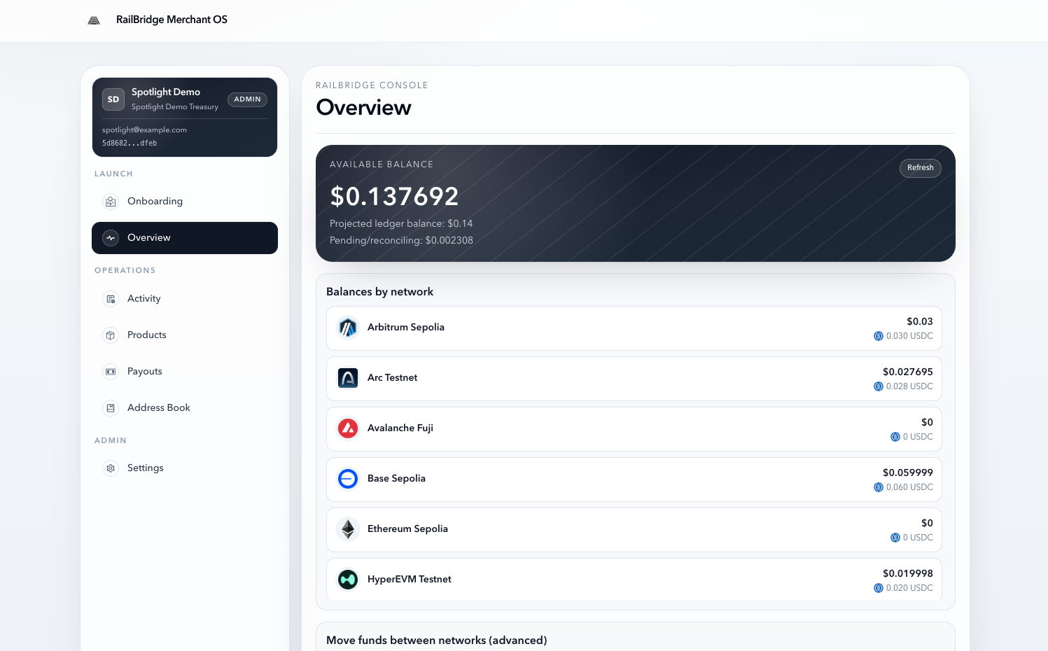
Task: Click USDC coin icon in Avalanche Fuji row
Action: point(895,437)
